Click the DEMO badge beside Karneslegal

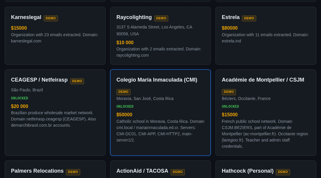(x=51, y=18)
